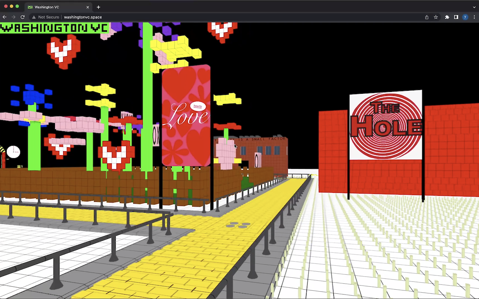Bookmark this page with the star icon
This screenshot has width=479, height=299.
pyautogui.click(x=436, y=17)
